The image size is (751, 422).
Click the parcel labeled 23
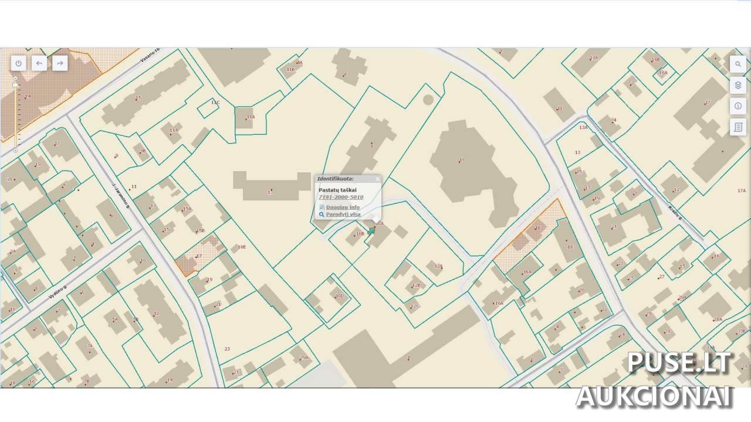click(x=227, y=349)
